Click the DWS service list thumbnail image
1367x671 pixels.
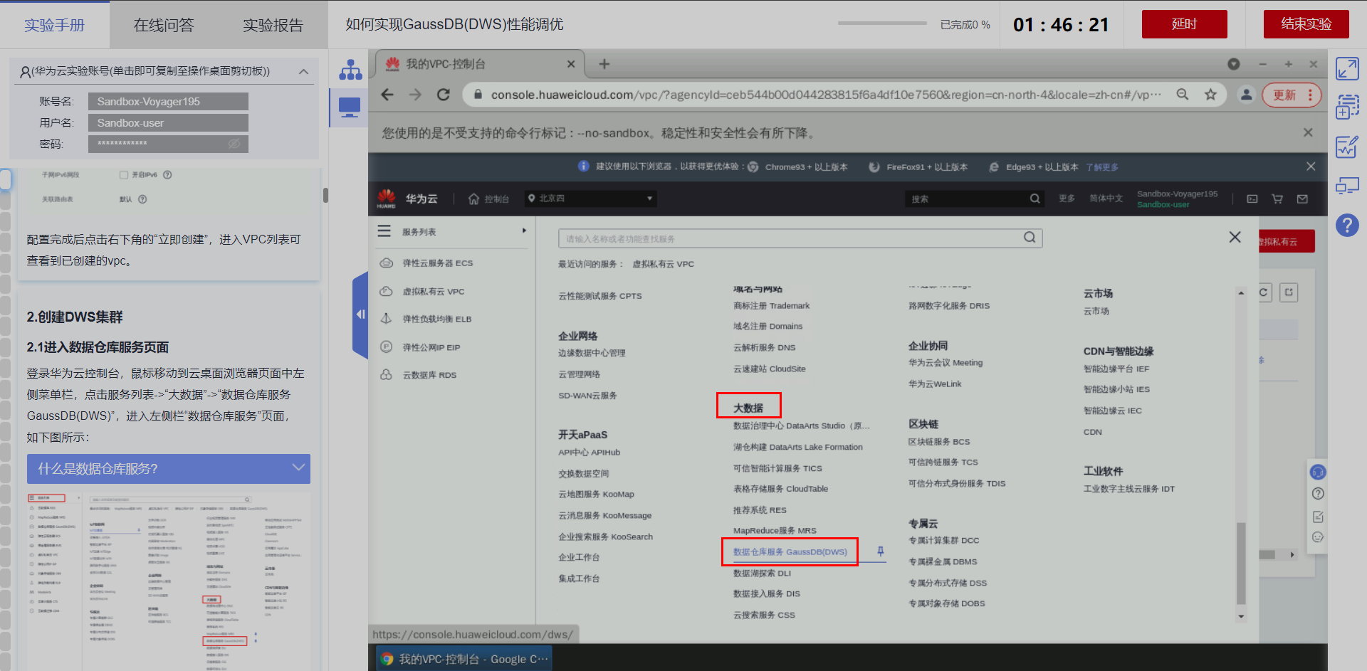169,581
